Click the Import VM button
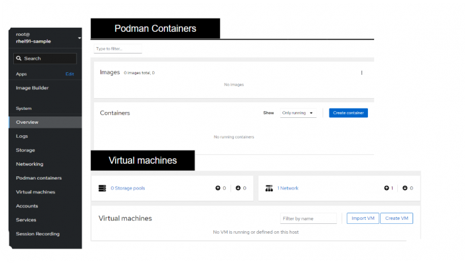This screenshot has width=465, height=263. click(363, 219)
